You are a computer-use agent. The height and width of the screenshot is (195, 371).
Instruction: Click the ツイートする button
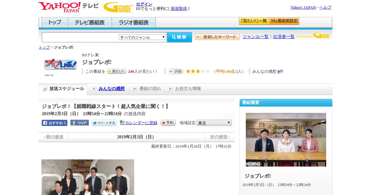tap(104, 123)
